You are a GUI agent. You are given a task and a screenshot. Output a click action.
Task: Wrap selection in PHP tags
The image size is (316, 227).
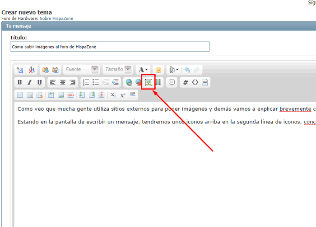coord(205,82)
